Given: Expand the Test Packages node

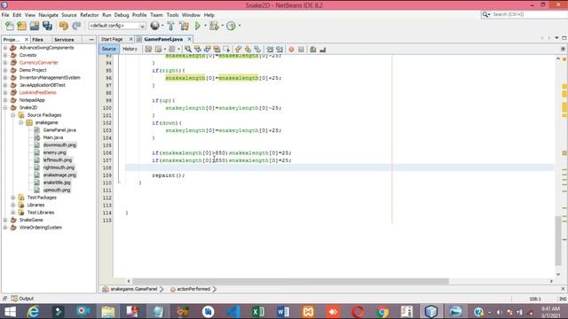Looking at the screenshot, I should pos(13,198).
